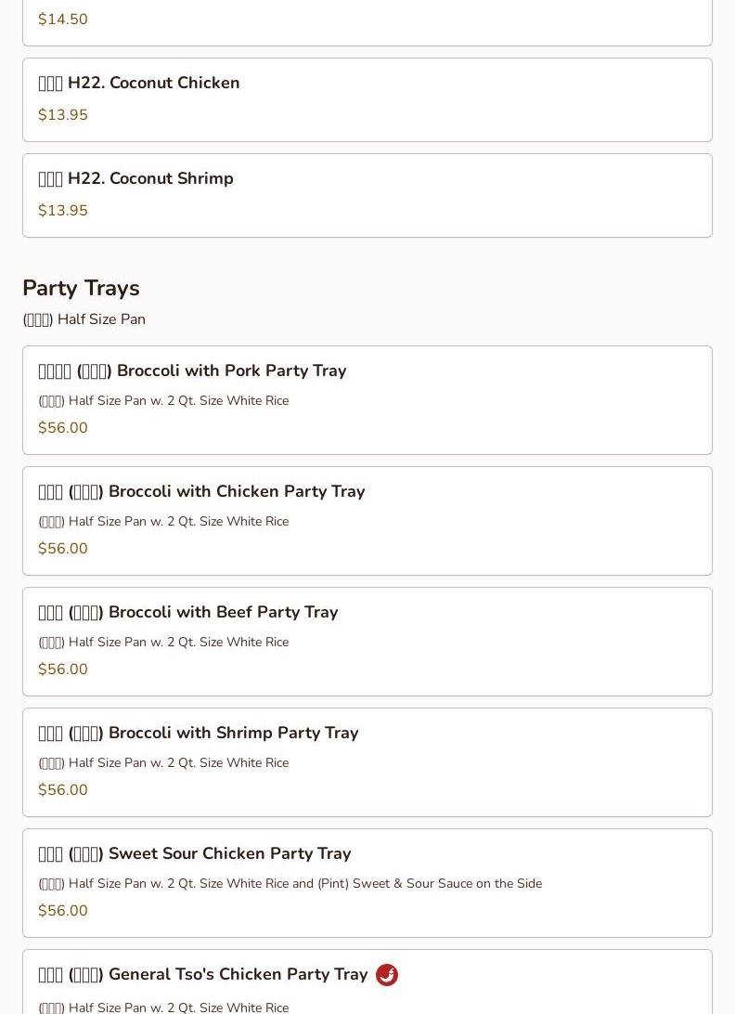735x1014 pixels.
Task: Choose Broccoli with Beef Party Tray
Action: (x=188, y=613)
